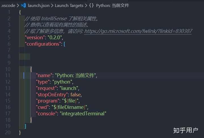Screen dimensions: 204x138
Task: Open the go.microsoft.com fwlink URL
Action: [x=138, y=31]
